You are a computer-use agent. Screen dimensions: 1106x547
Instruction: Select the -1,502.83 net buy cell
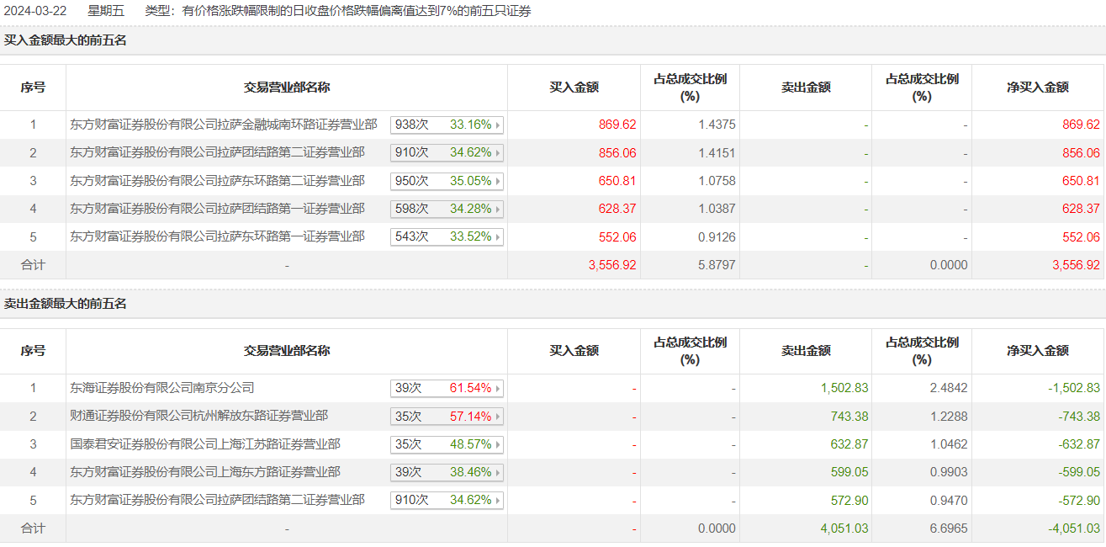point(1074,388)
